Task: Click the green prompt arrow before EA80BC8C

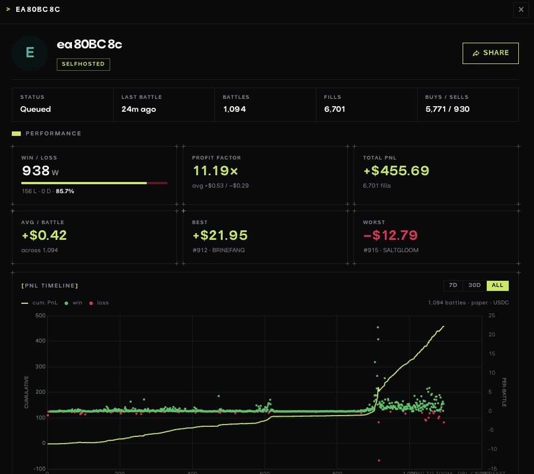Action: point(8,9)
